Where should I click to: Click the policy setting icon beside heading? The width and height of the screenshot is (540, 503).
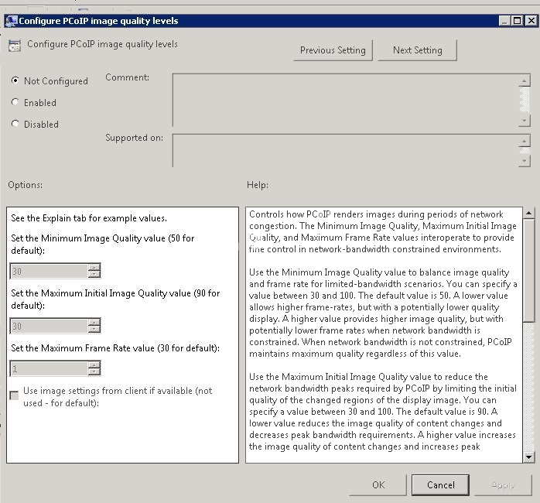pos(15,46)
